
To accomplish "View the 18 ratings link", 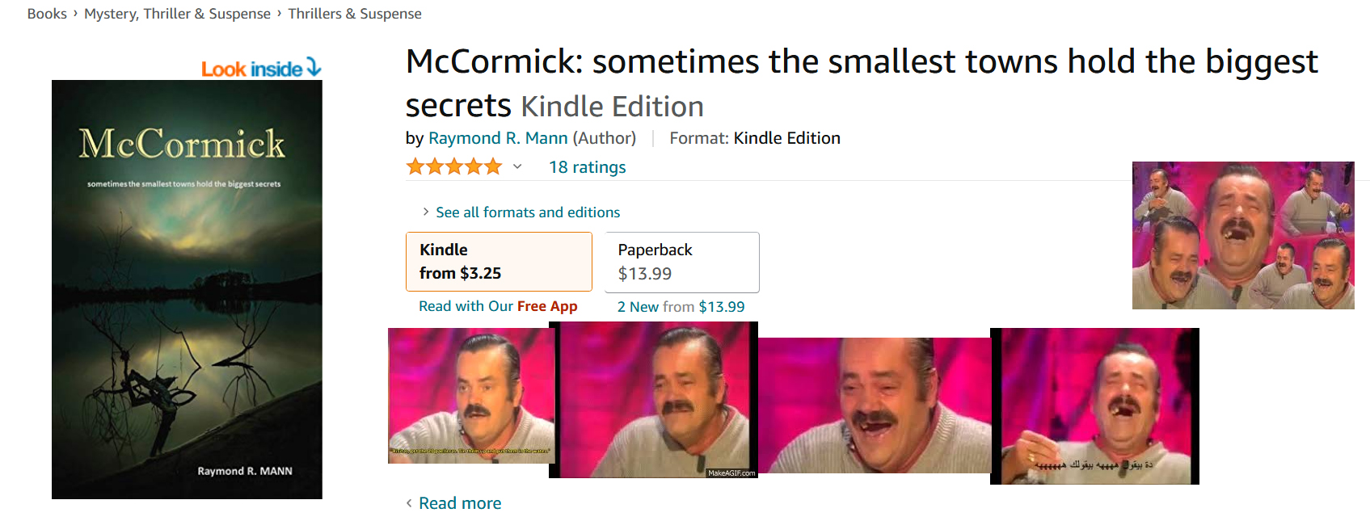I will (587, 167).
